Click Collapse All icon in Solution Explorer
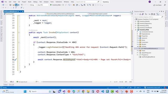 pyautogui.click(x=152, y=14)
